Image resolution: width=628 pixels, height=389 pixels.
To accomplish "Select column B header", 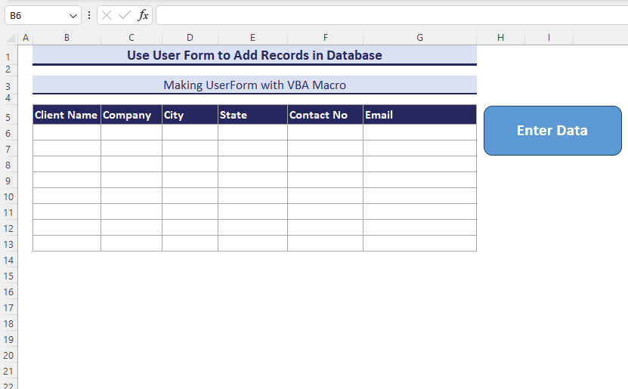I will 67,38.
